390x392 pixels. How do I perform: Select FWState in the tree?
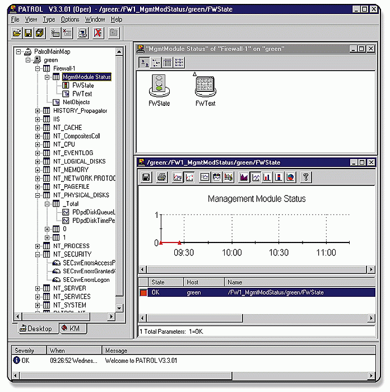pyautogui.click(x=83, y=86)
